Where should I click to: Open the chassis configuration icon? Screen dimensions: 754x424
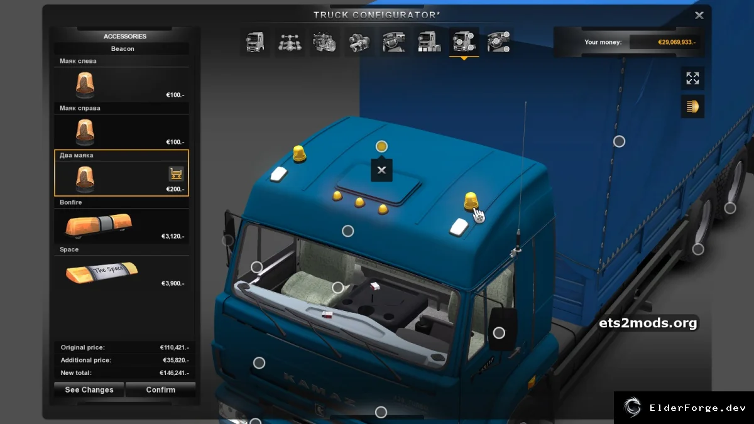pyautogui.click(x=290, y=43)
